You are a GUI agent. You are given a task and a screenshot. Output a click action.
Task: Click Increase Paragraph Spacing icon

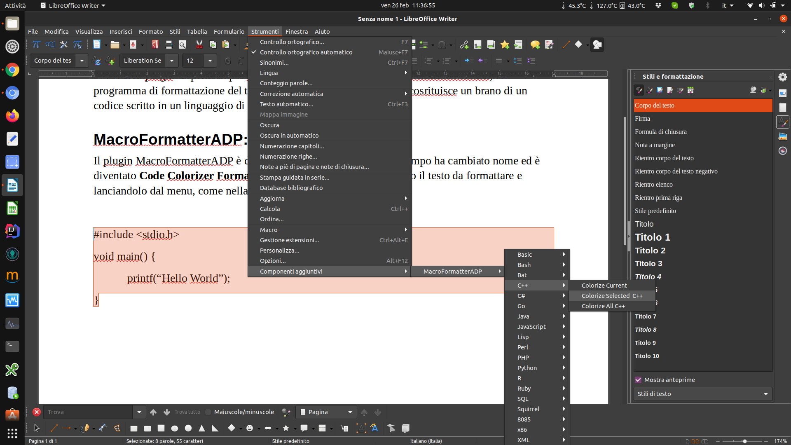click(518, 61)
